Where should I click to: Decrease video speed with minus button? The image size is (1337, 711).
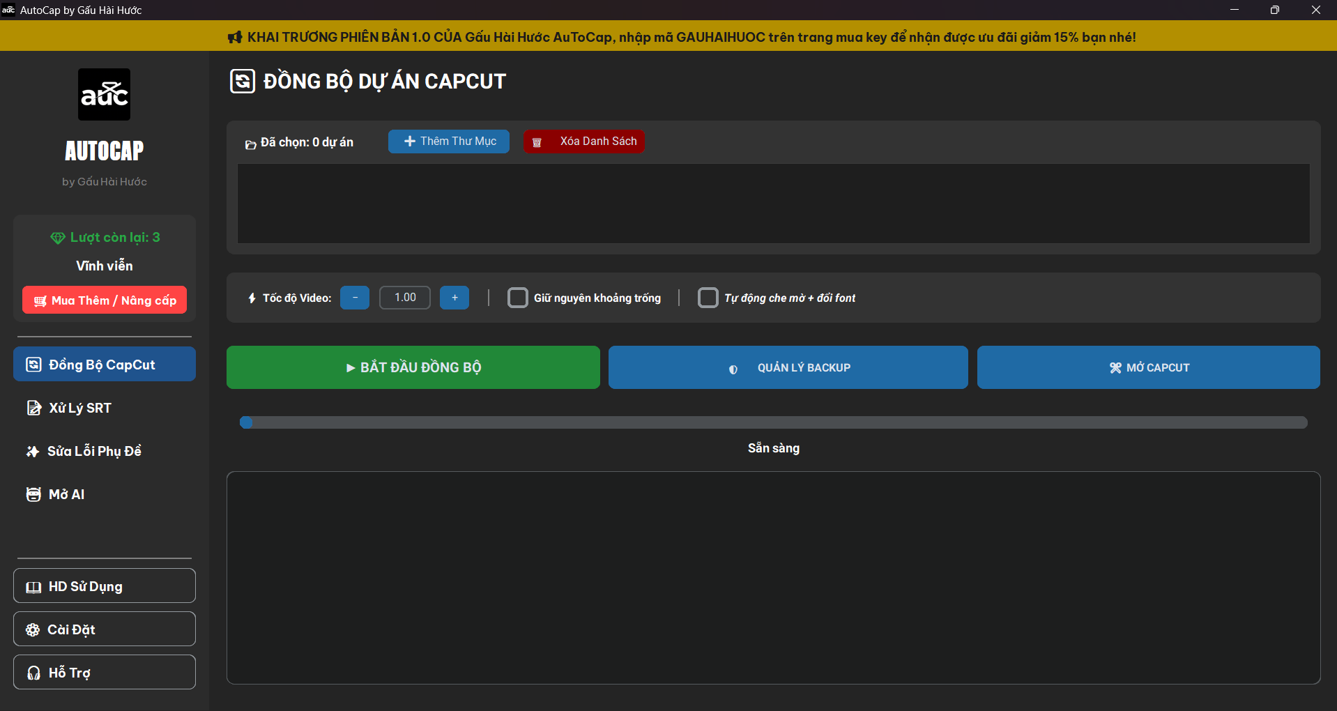pyautogui.click(x=355, y=298)
